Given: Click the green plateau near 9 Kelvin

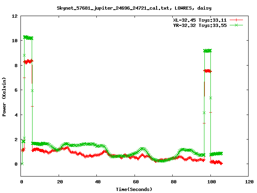Looking at the screenshot, I should coord(208,51).
